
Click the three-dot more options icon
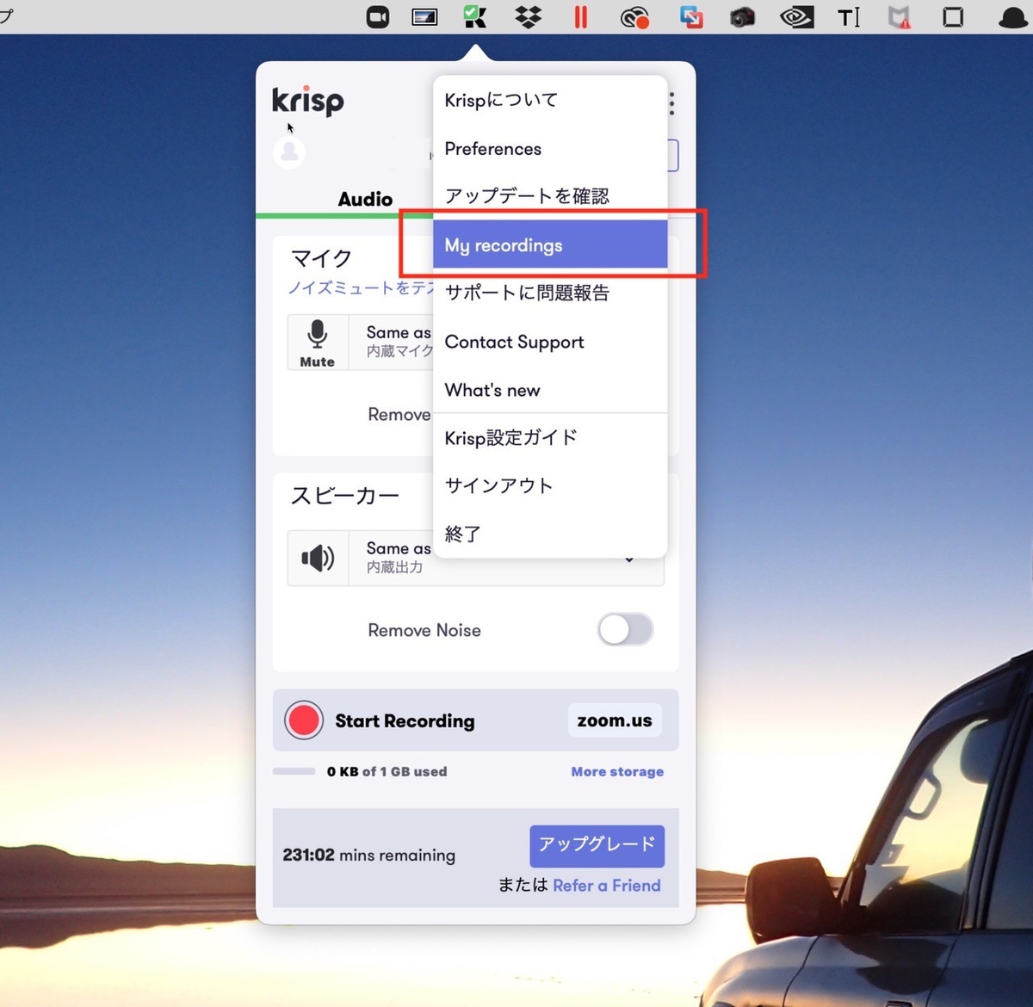(671, 103)
